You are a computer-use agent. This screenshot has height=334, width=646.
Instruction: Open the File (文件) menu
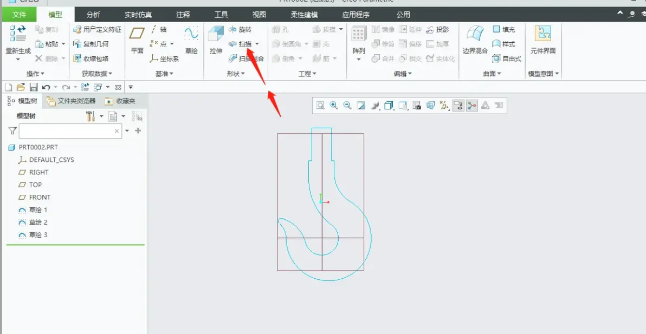(x=19, y=15)
